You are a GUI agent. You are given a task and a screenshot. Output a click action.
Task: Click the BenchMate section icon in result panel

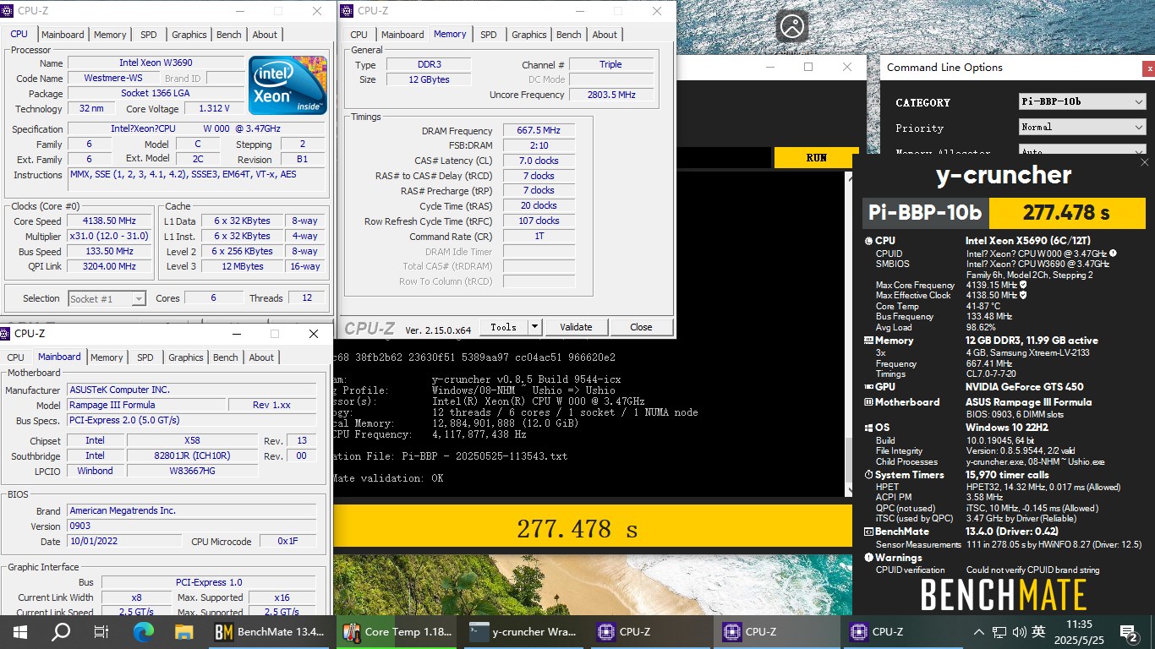(x=868, y=532)
